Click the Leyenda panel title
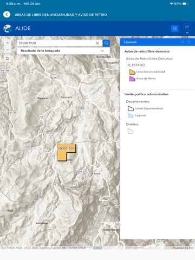Viewport: 195px width, 260px height. (130, 42)
